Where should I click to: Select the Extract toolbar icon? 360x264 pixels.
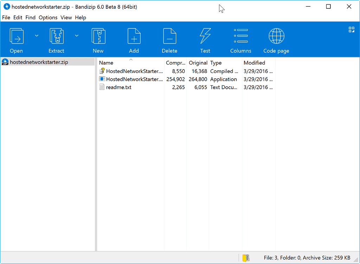pyautogui.click(x=56, y=39)
